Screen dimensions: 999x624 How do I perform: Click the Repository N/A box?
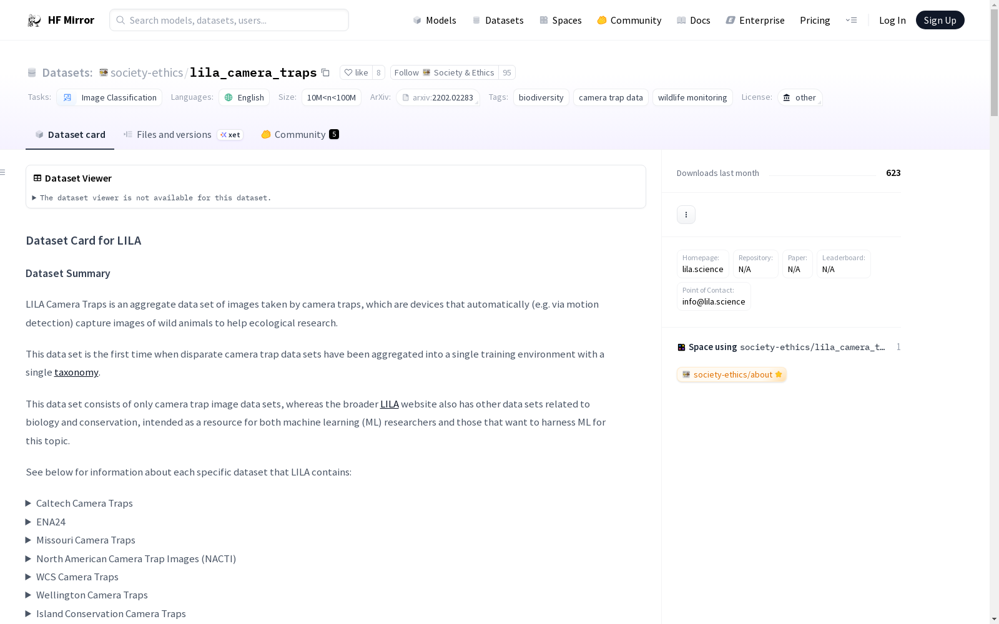pyautogui.click(x=755, y=264)
